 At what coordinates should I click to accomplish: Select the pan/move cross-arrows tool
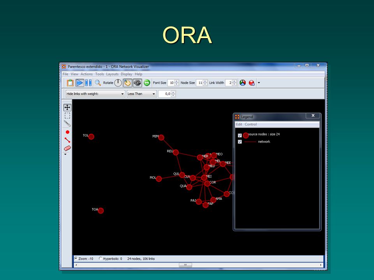coord(67,107)
